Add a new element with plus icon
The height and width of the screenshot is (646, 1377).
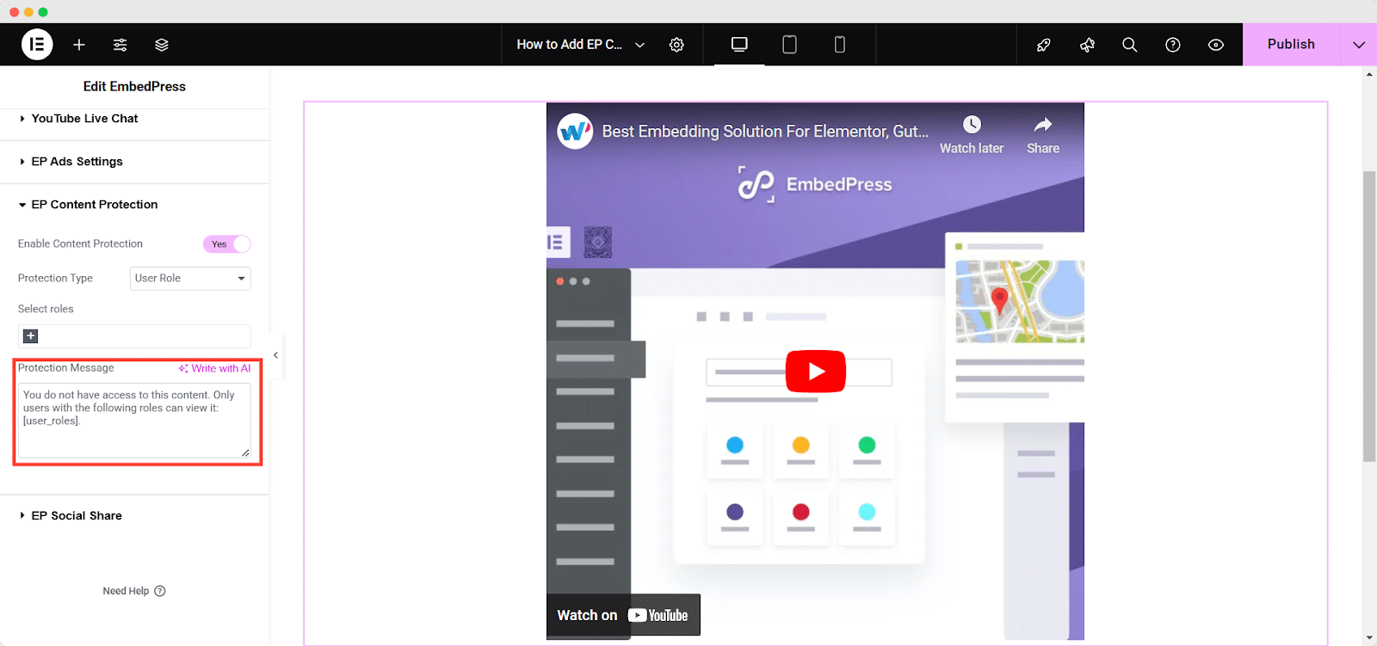coord(79,45)
